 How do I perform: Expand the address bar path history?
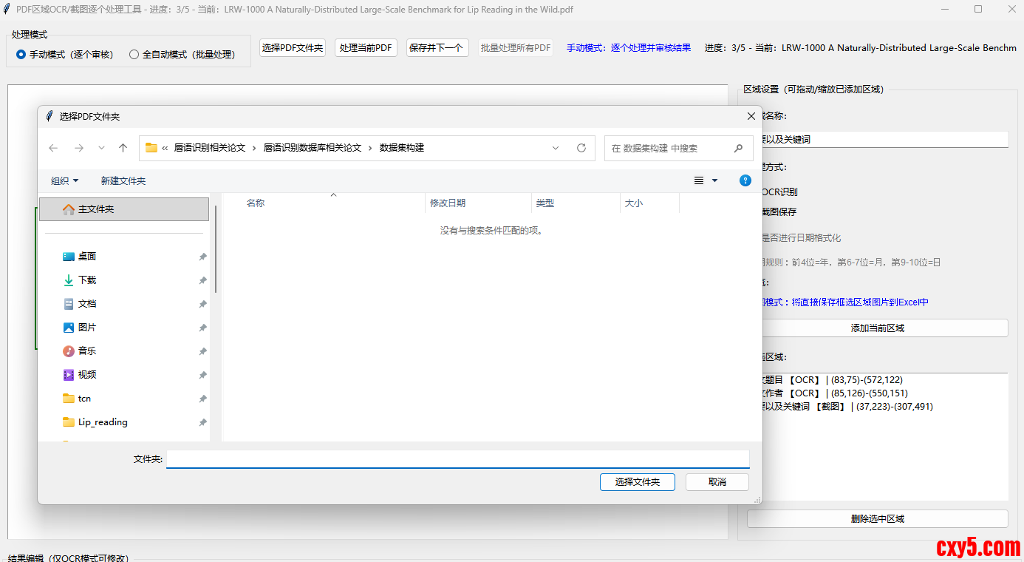556,148
